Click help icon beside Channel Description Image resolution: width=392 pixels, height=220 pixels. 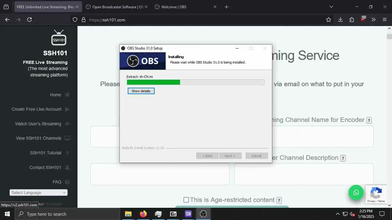click(x=343, y=158)
